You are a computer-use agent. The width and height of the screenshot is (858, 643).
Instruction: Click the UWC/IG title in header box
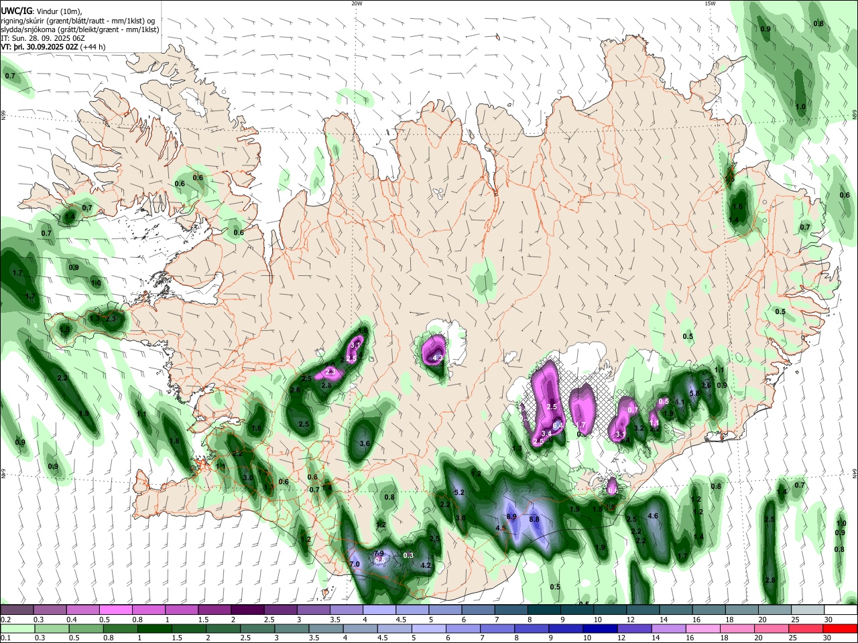click(x=15, y=11)
